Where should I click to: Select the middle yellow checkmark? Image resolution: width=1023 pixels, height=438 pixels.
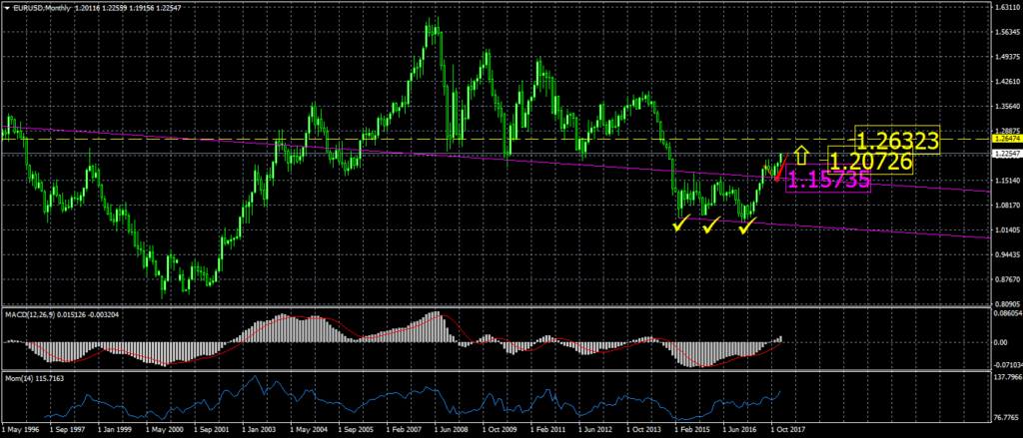pyautogui.click(x=710, y=226)
